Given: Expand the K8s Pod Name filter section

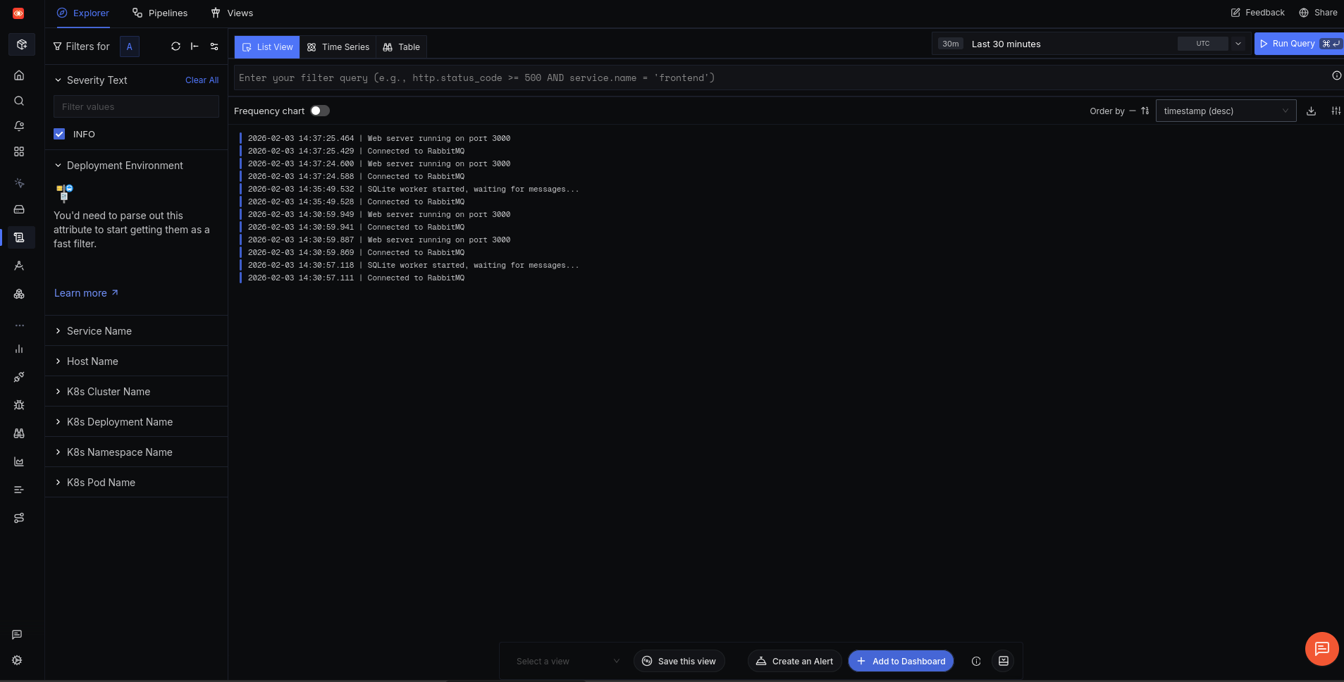Looking at the screenshot, I should tap(101, 482).
